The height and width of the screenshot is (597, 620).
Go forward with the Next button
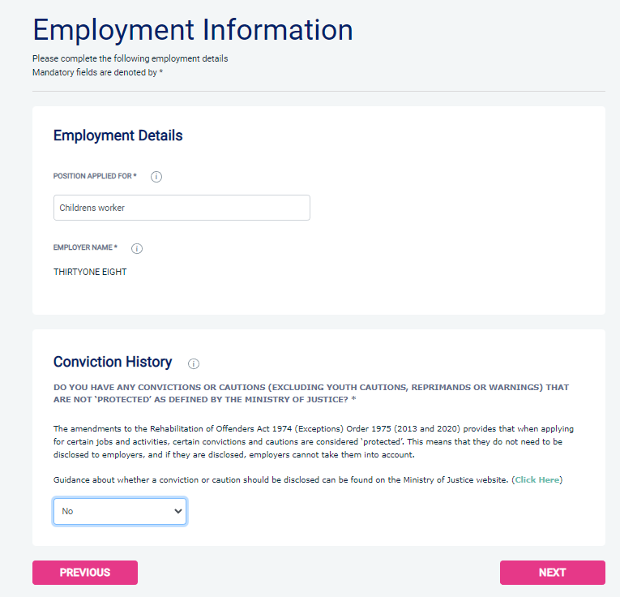(552, 573)
